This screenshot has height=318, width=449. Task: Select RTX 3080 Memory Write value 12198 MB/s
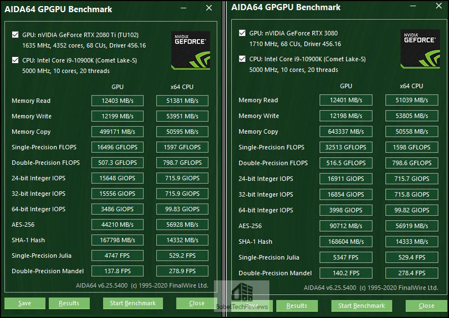coord(346,116)
